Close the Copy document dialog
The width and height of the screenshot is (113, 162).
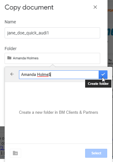tap(95, 7)
